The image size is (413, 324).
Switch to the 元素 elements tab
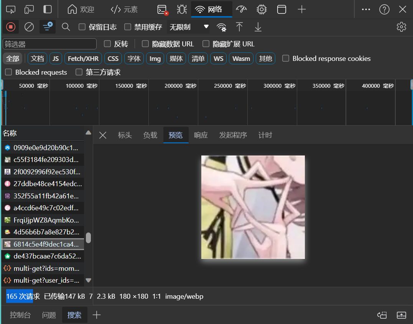(x=124, y=10)
